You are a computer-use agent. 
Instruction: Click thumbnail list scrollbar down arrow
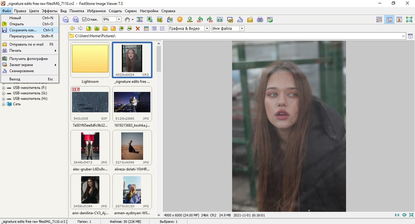pyautogui.click(x=159, y=215)
